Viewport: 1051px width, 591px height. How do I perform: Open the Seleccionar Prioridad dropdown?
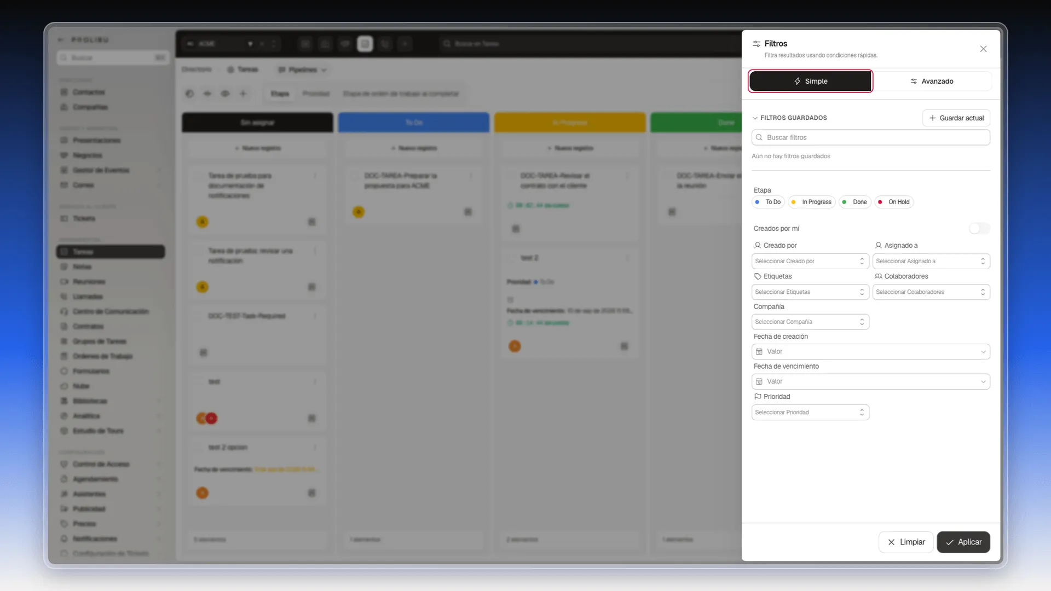[x=810, y=412]
